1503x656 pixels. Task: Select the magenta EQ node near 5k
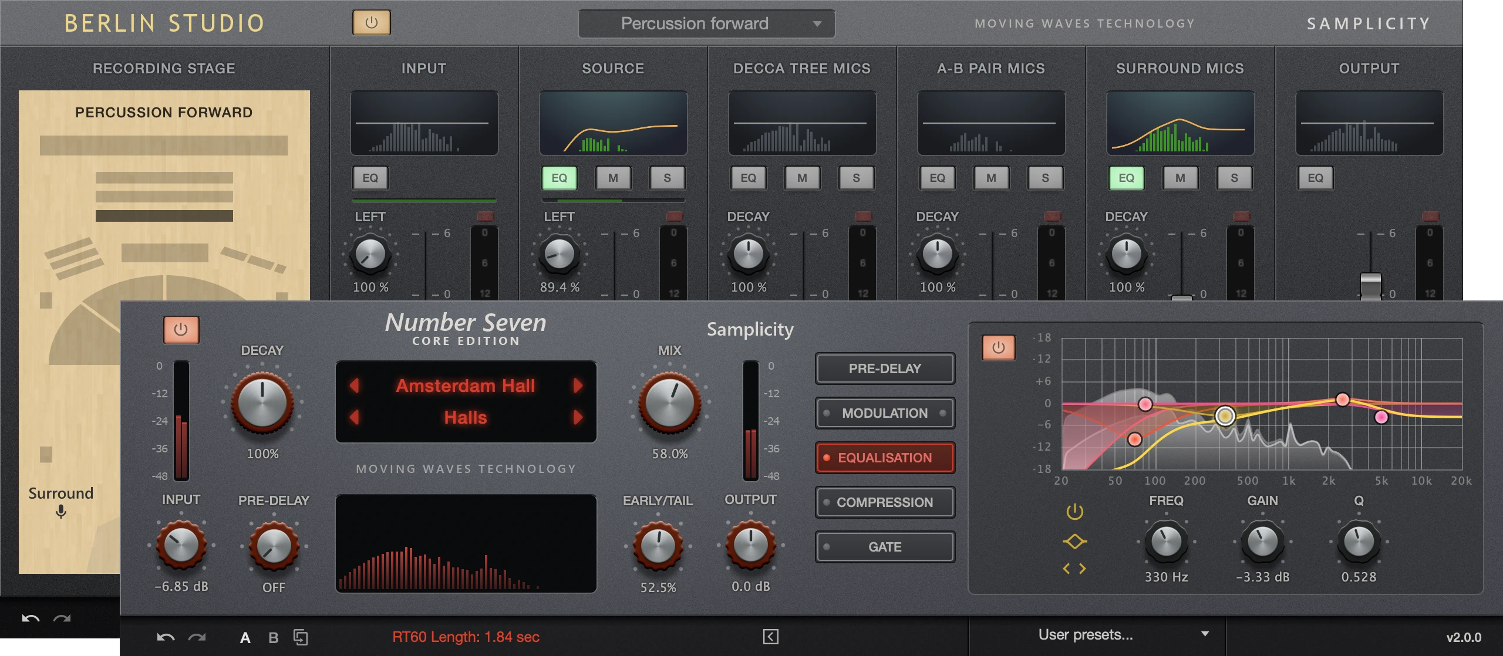pyautogui.click(x=1381, y=417)
